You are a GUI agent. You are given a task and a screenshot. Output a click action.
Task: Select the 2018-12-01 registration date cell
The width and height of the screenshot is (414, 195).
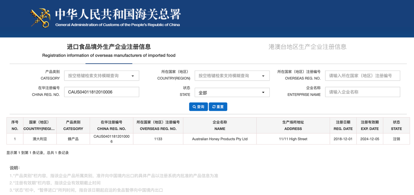pos(343,139)
